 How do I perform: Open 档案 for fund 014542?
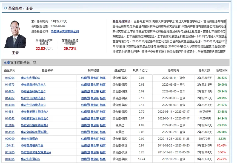click(103, 118)
